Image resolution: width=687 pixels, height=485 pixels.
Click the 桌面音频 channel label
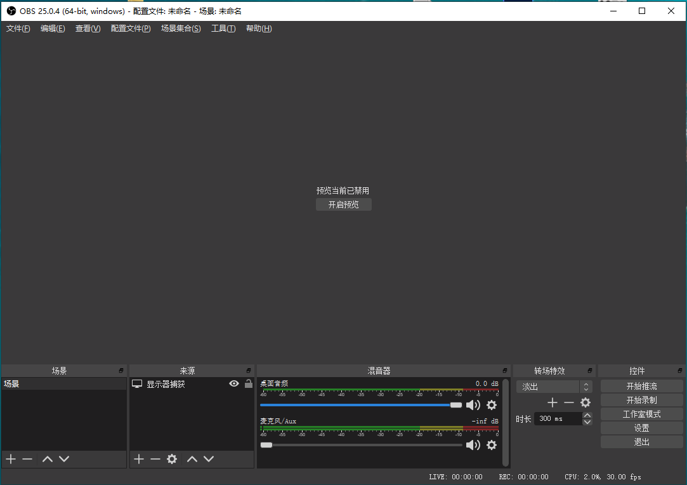coord(274,383)
